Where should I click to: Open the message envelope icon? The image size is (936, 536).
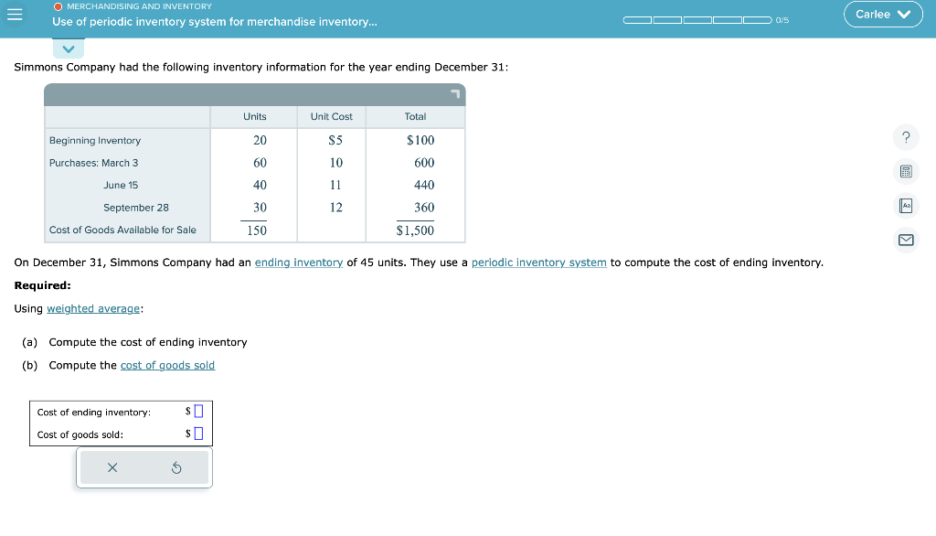click(x=906, y=240)
